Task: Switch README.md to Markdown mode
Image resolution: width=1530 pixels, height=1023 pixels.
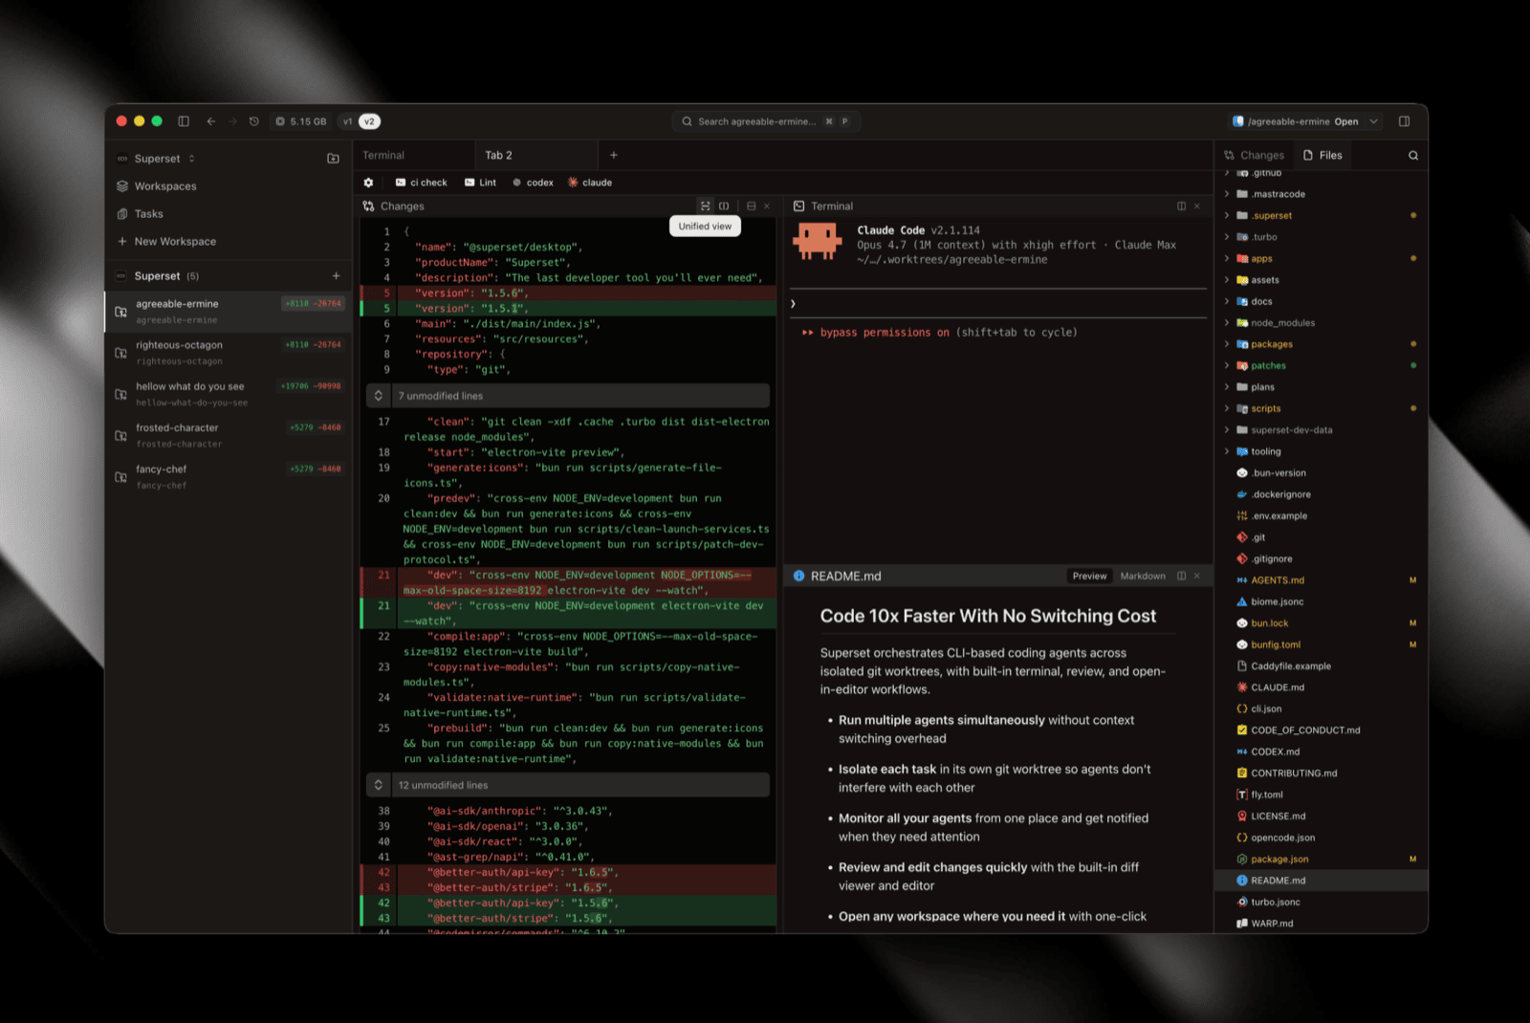Action: 1142,577
